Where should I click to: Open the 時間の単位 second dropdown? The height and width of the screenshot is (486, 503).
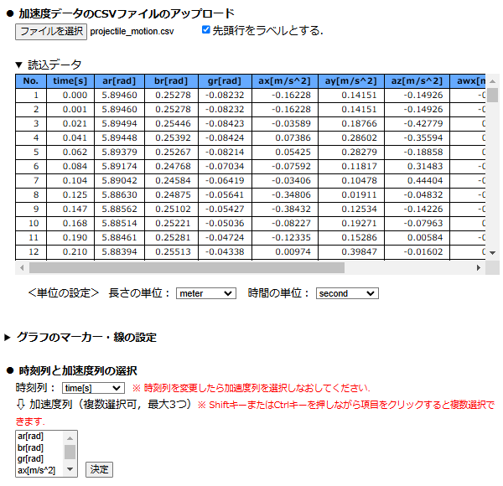point(347,294)
